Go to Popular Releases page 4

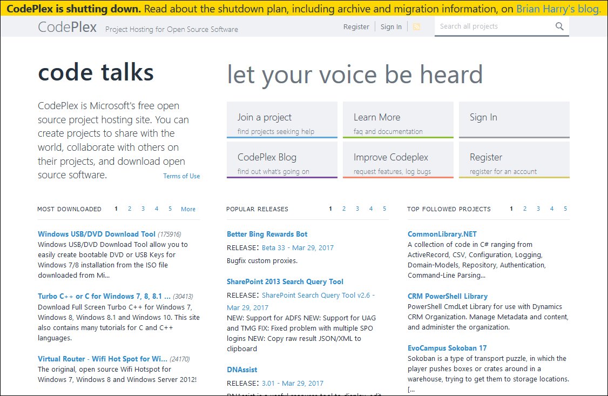[x=371, y=209]
